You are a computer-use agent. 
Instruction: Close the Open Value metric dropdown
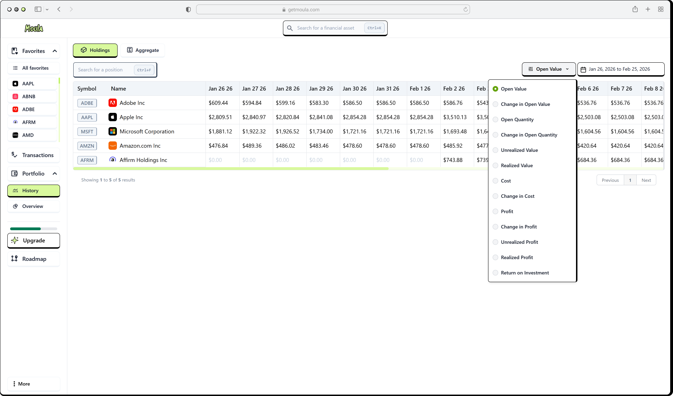548,69
